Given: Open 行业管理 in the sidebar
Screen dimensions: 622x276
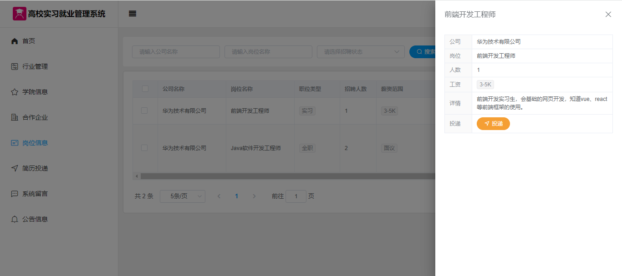Looking at the screenshot, I should pyautogui.click(x=35, y=66).
